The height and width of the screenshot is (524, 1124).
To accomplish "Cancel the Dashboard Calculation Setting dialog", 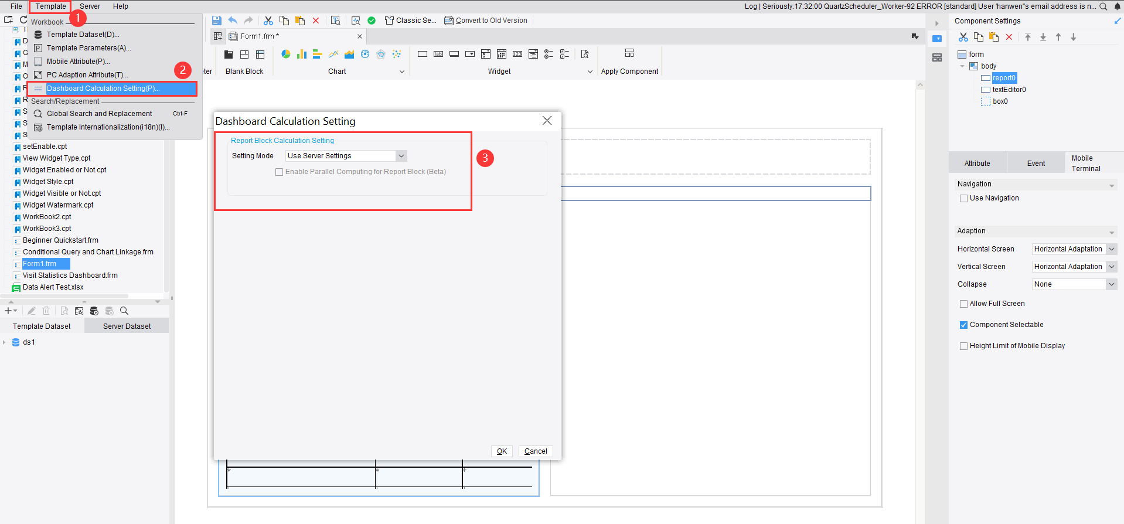I will (x=536, y=451).
